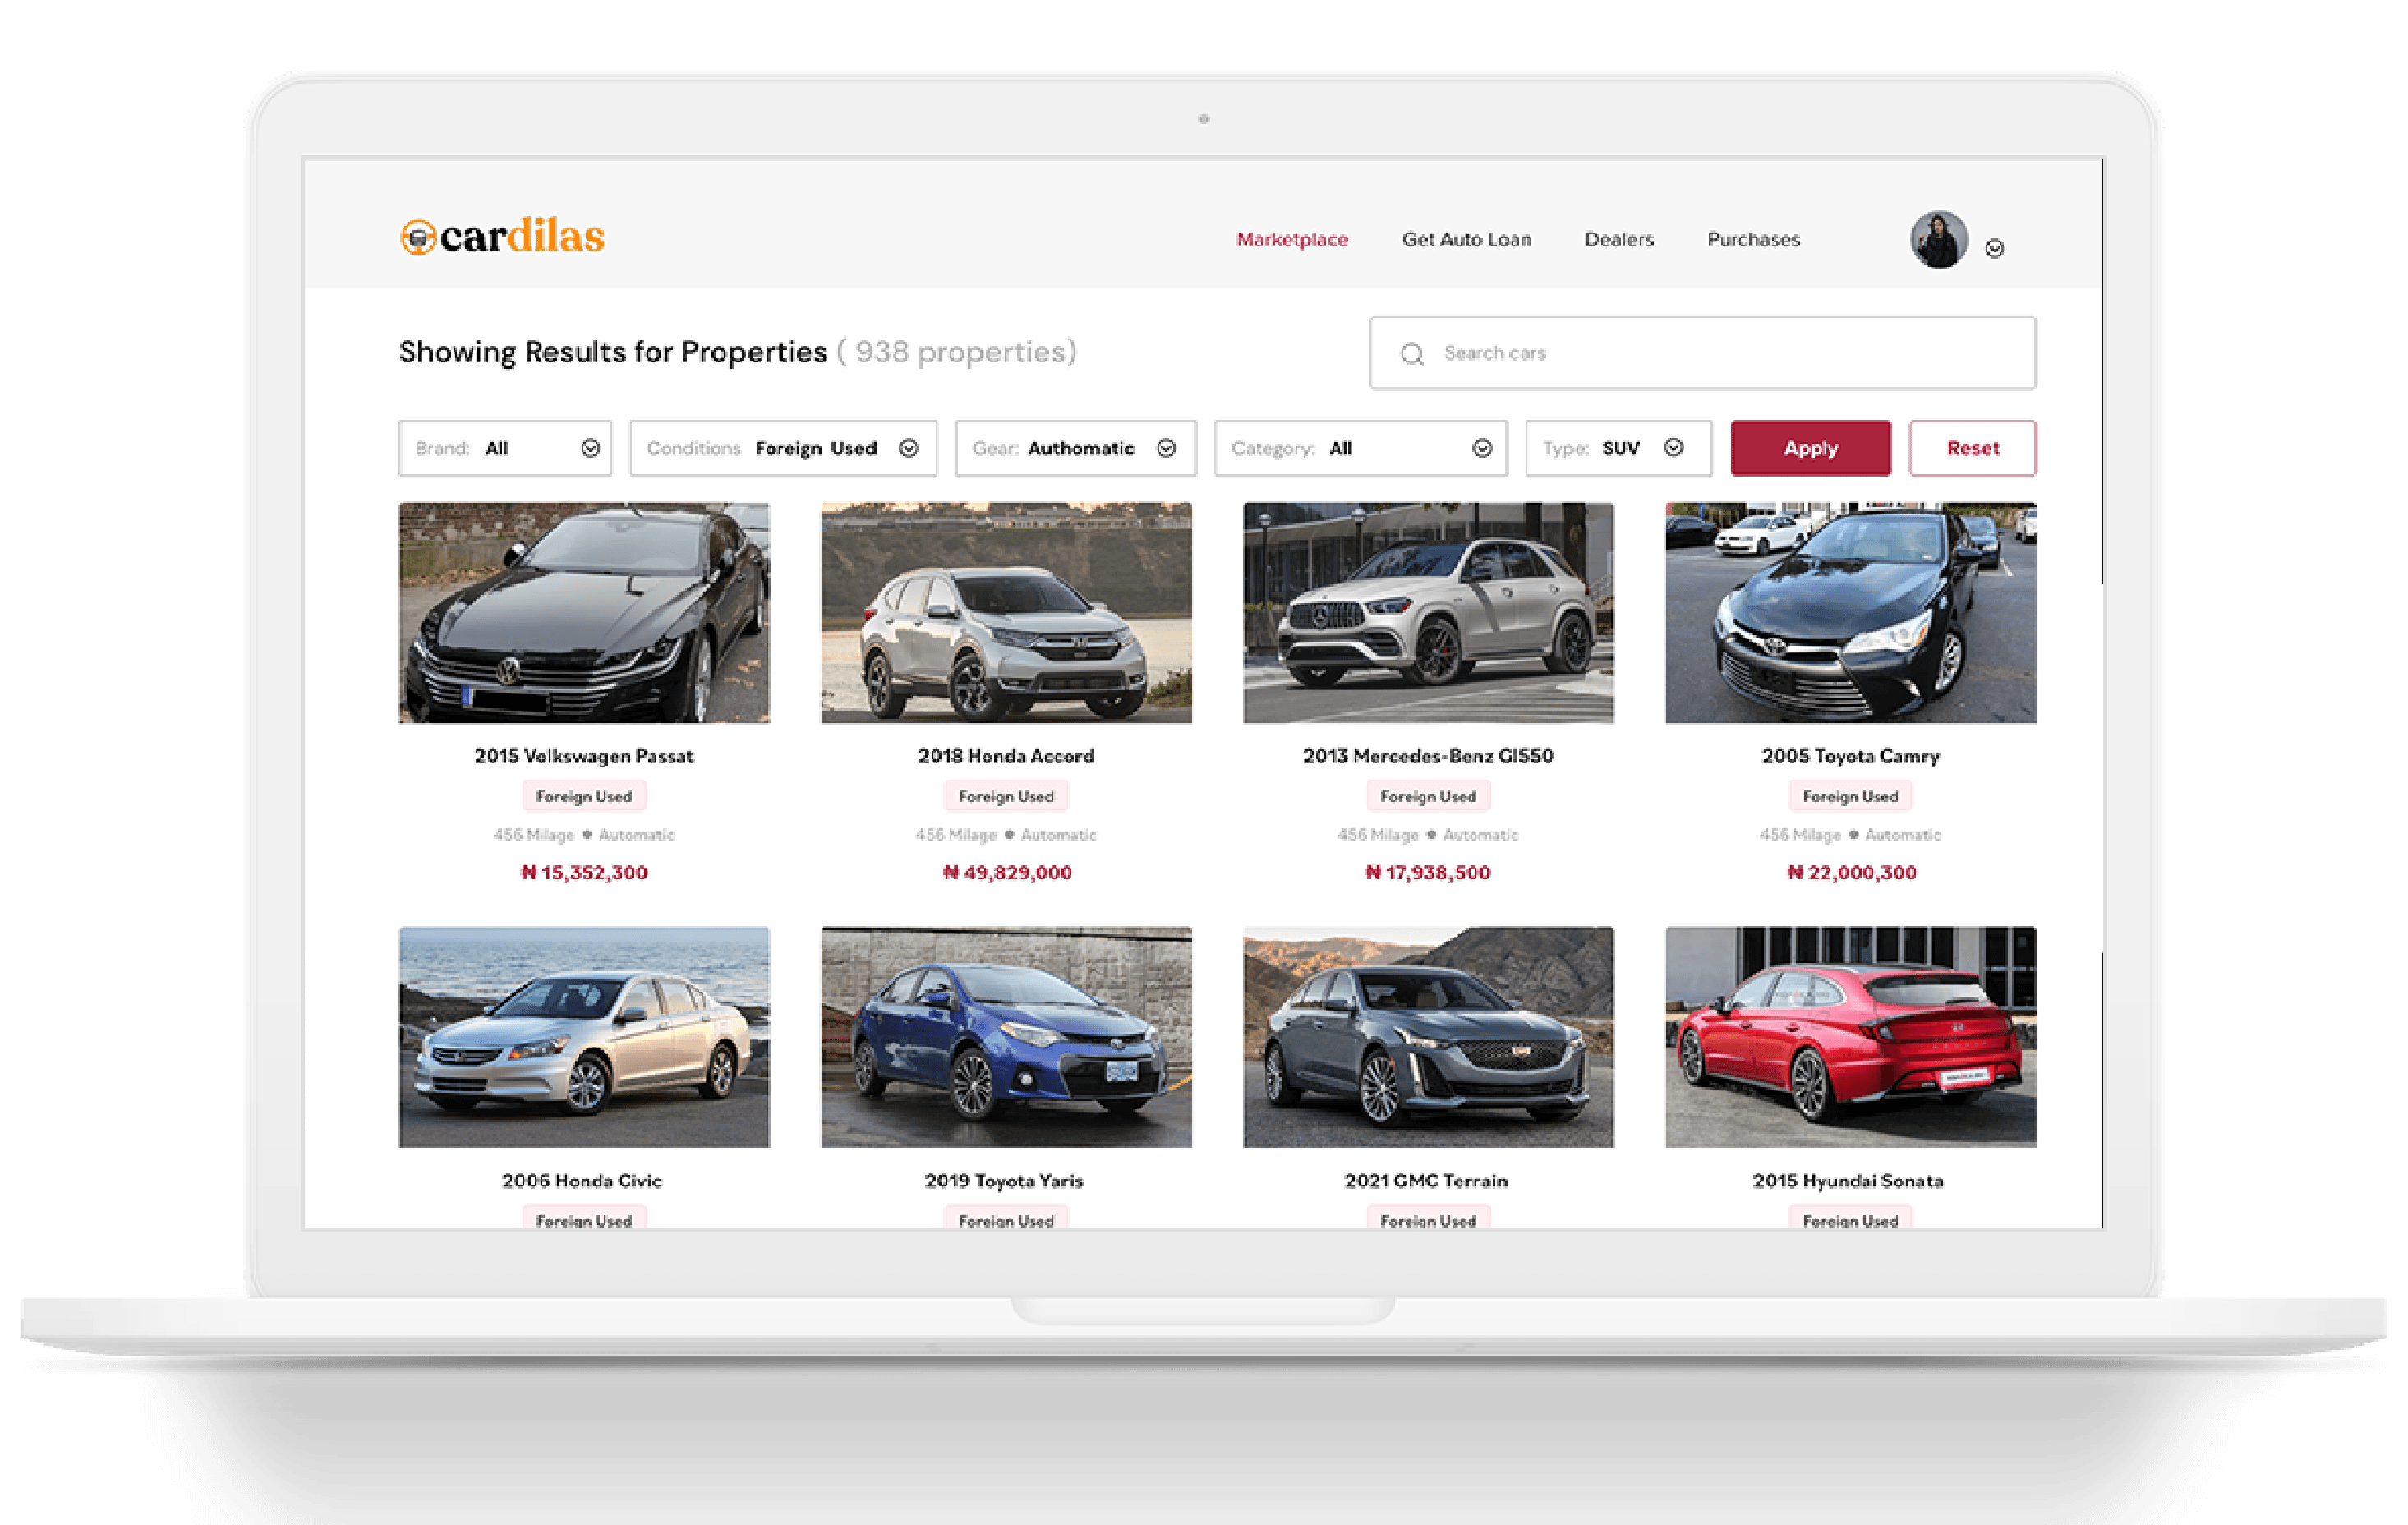
Task: Open the 2021 GMC Terrain photo
Action: coord(1428,1037)
